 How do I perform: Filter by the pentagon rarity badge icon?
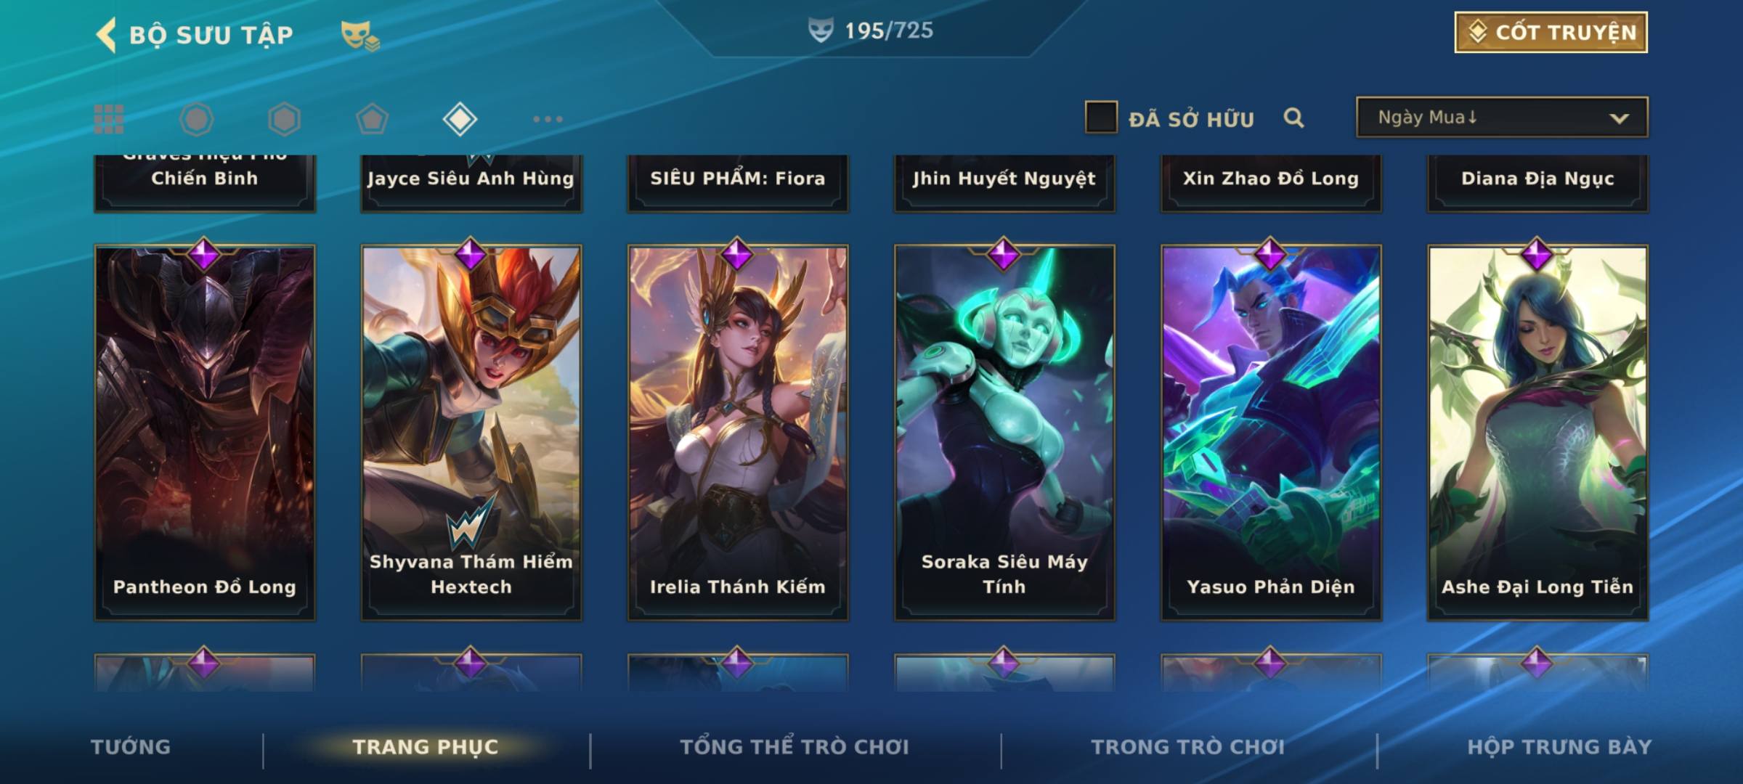372,119
